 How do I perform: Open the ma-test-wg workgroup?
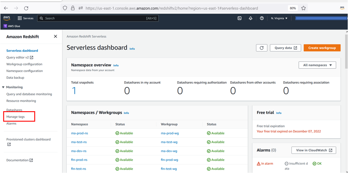pyautogui.click(x=169, y=142)
